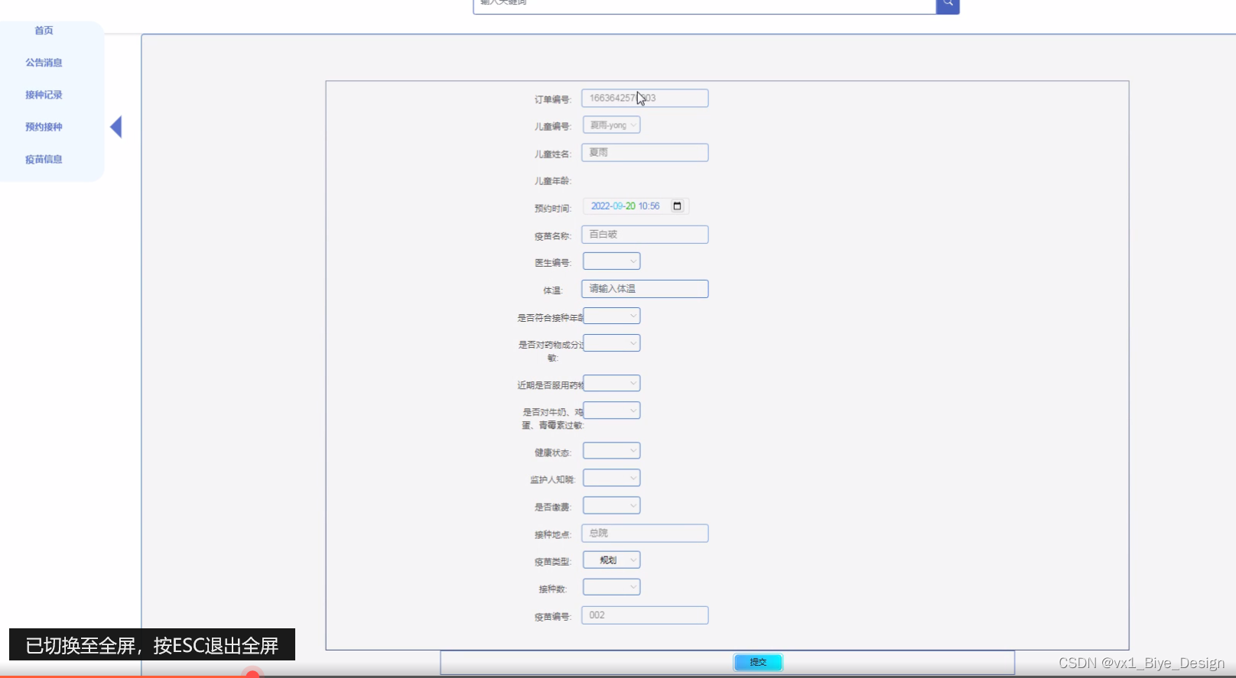Click the 儿童年龄 label text
This screenshot has height=678, width=1236.
click(553, 181)
